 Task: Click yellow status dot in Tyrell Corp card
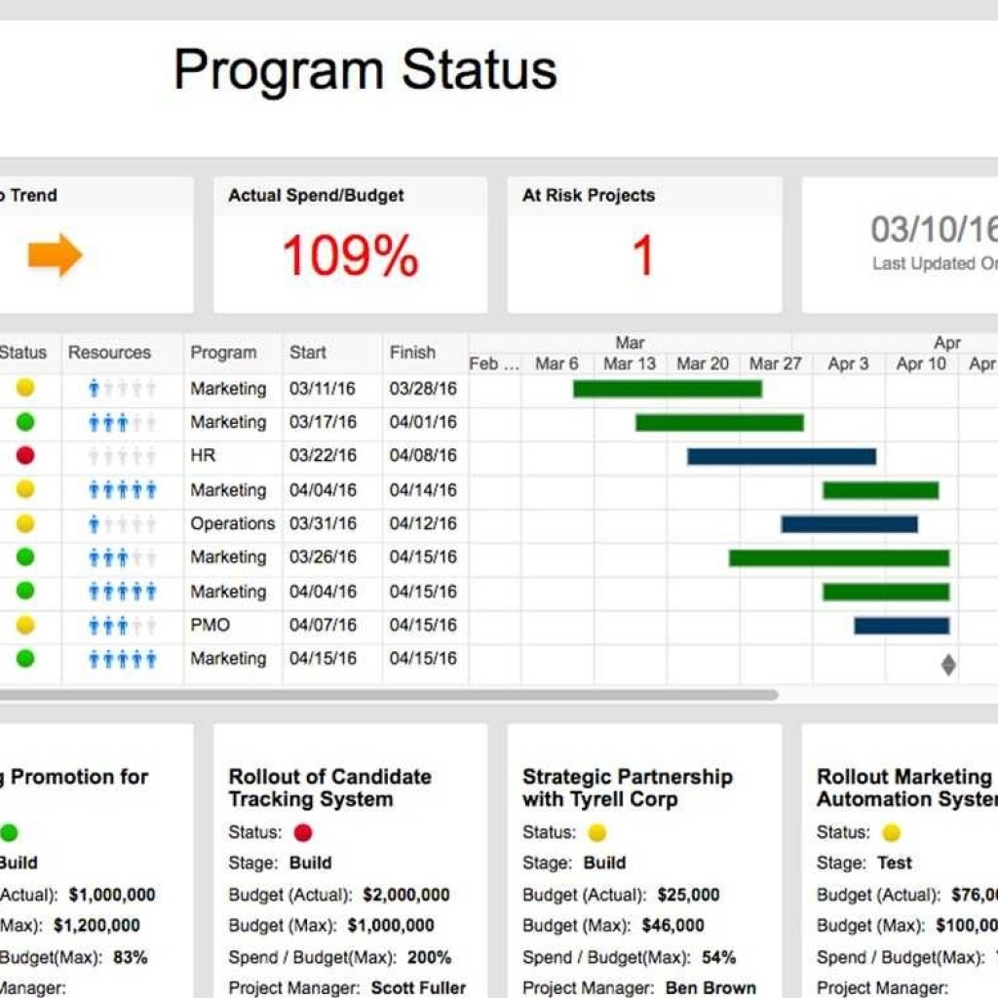click(596, 832)
